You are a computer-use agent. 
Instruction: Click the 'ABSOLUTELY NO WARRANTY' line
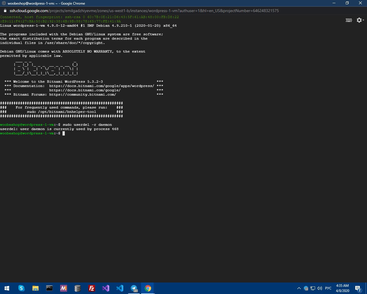pos(73,51)
